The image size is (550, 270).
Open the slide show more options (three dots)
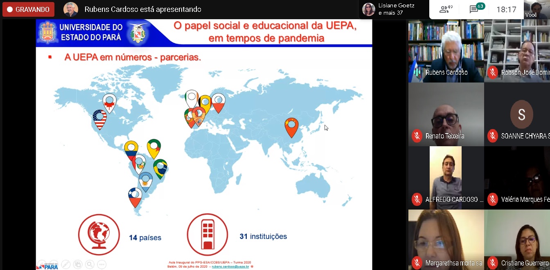coord(102,264)
